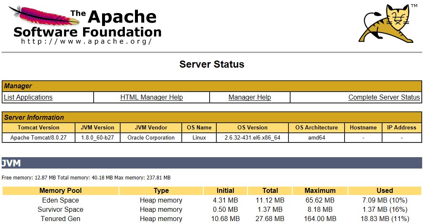The height and width of the screenshot is (224, 423).
Task: Open the Manager Help link
Action: coord(250,98)
